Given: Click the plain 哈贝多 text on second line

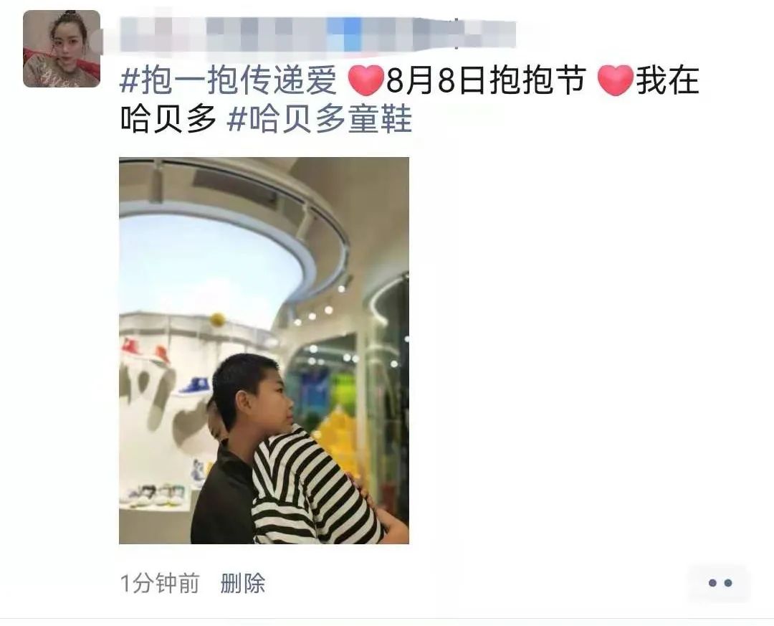Looking at the screenshot, I should (x=168, y=119).
